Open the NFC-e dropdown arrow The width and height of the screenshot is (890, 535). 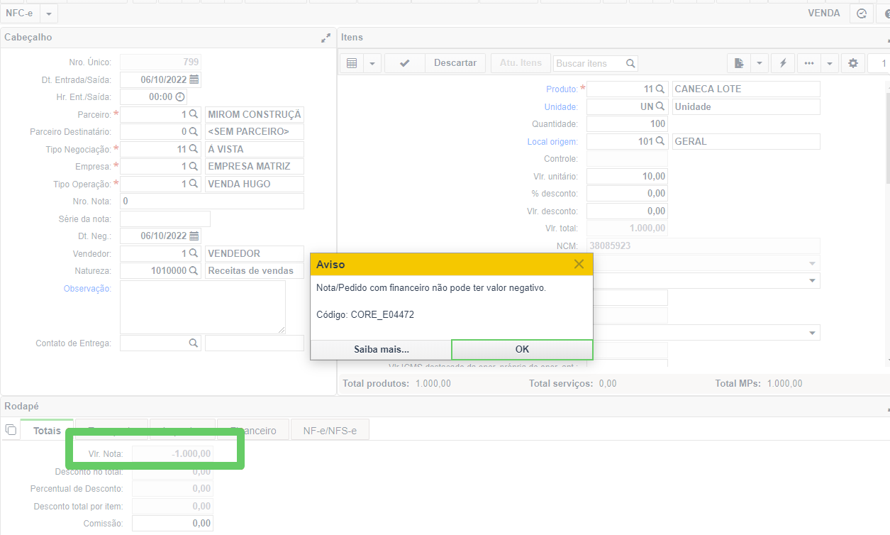click(x=48, y=13)
